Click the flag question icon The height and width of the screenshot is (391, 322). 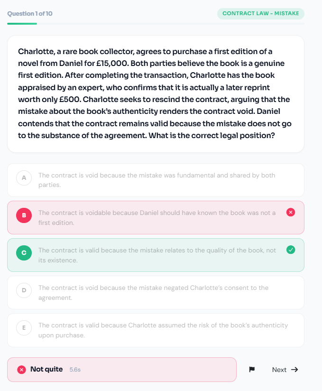[x=252, y=370]
